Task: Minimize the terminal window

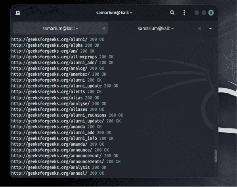Action: pyautogui.click(x=197, y=13)
